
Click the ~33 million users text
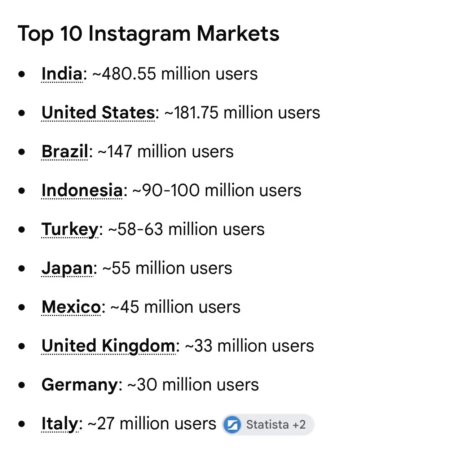click(x=250, y=346)
